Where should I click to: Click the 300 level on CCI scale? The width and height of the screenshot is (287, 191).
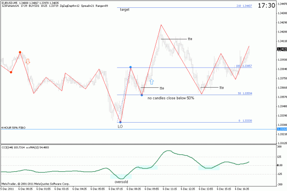tap(280, 147)
